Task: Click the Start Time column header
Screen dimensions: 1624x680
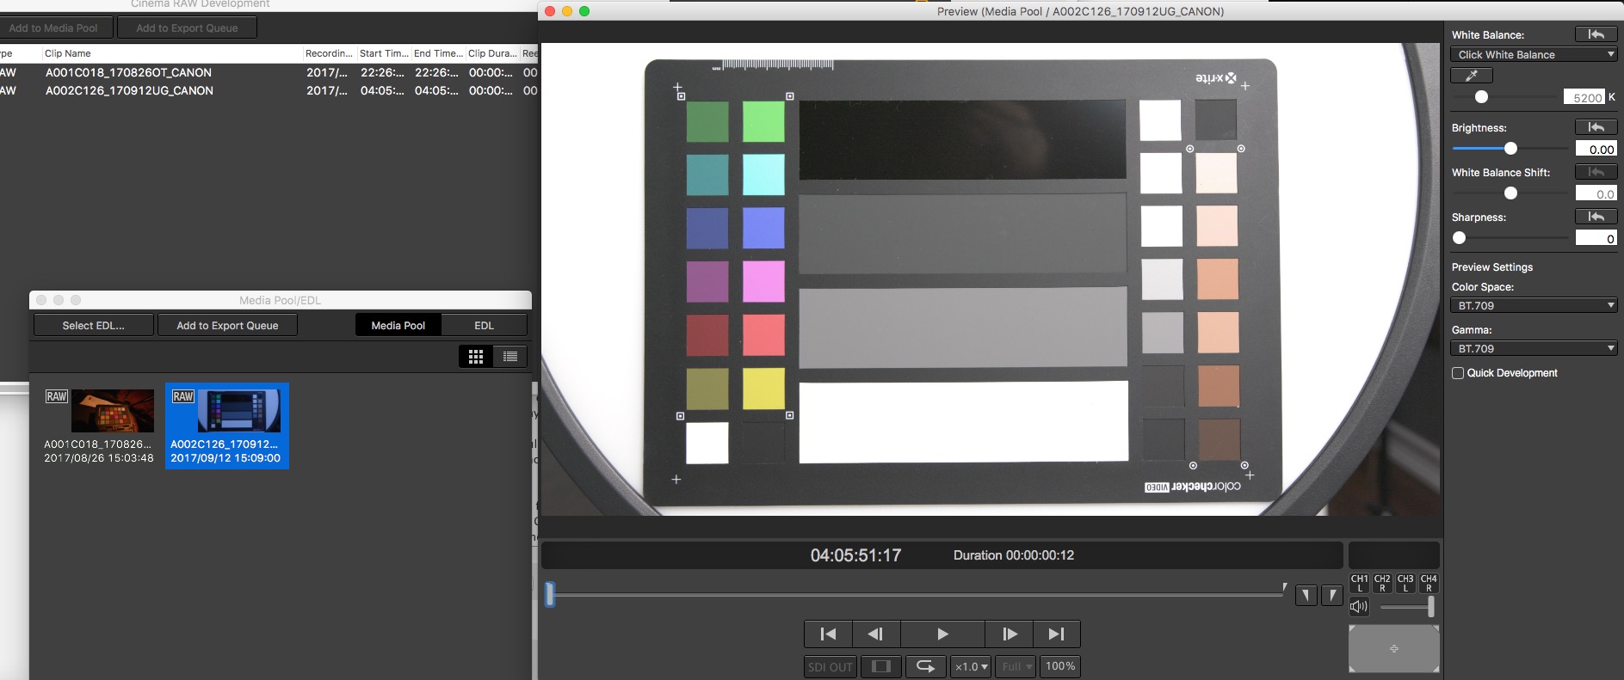Action: pyautogui.click(x=383, y=53)
